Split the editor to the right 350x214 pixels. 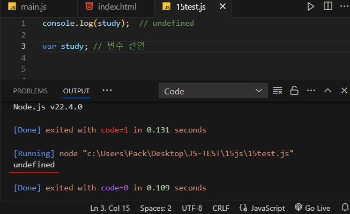[327, 6]
